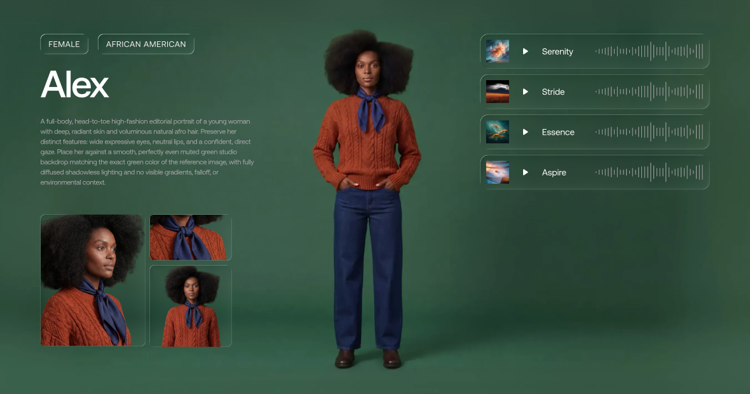Seek within the Stride waveform
This screenshot has height=394, width=750.
pyautogui.click(x=649, y=92)
